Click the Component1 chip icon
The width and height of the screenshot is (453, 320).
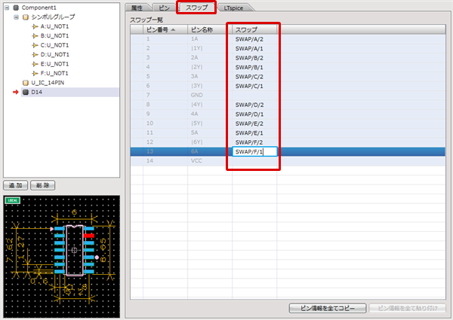(16, 8)
